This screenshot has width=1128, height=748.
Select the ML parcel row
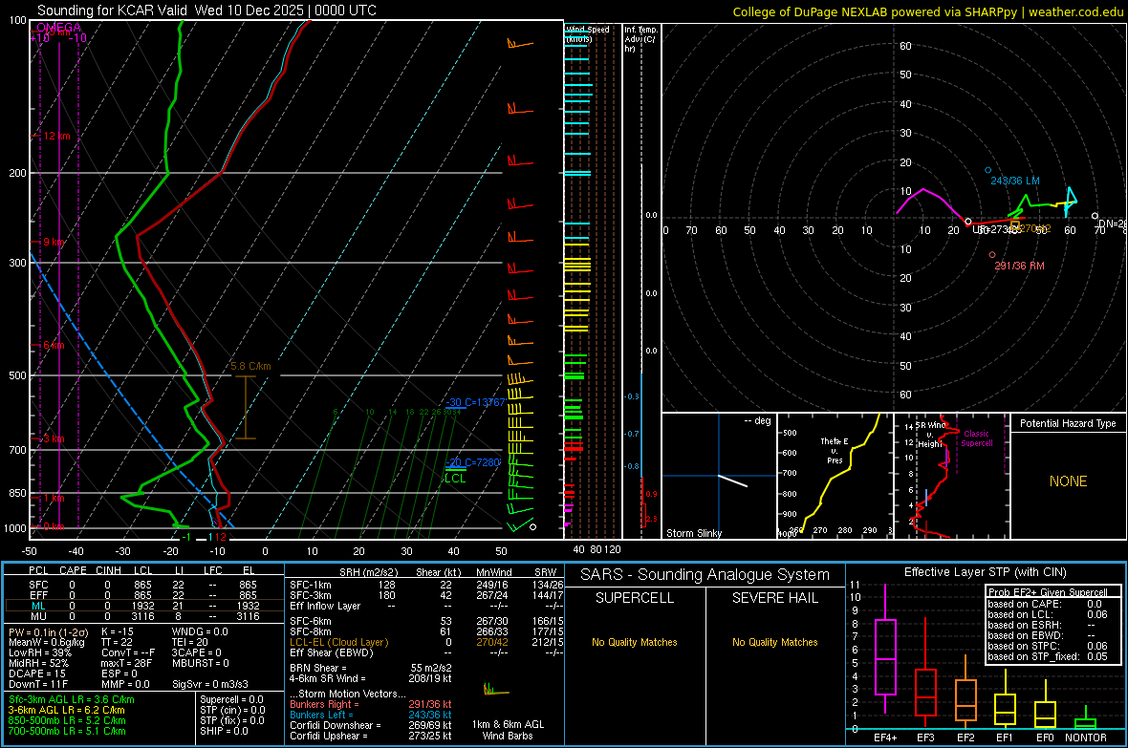click(144, 606)
